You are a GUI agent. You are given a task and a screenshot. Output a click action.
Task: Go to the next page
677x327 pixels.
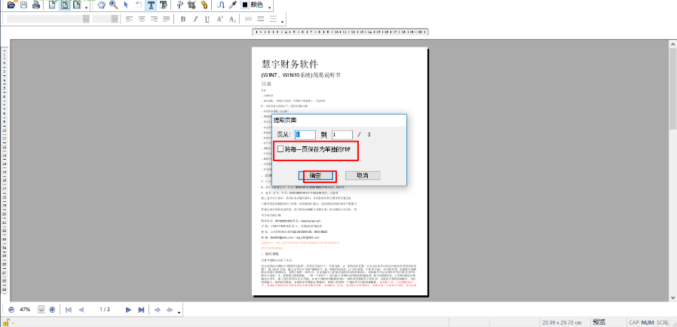[x=128, y=310]
